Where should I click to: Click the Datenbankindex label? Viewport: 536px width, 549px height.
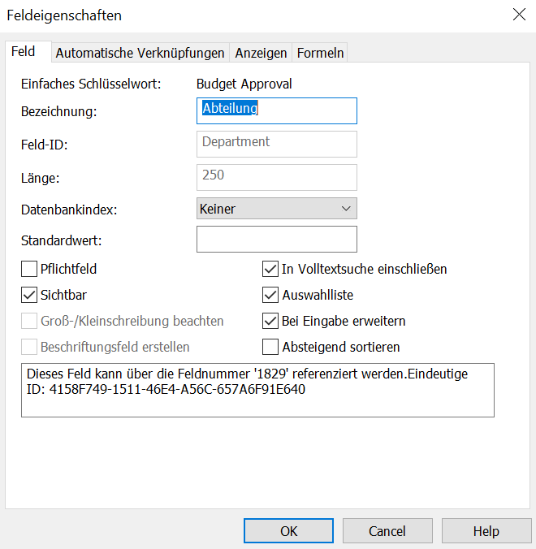pos(69,210)
